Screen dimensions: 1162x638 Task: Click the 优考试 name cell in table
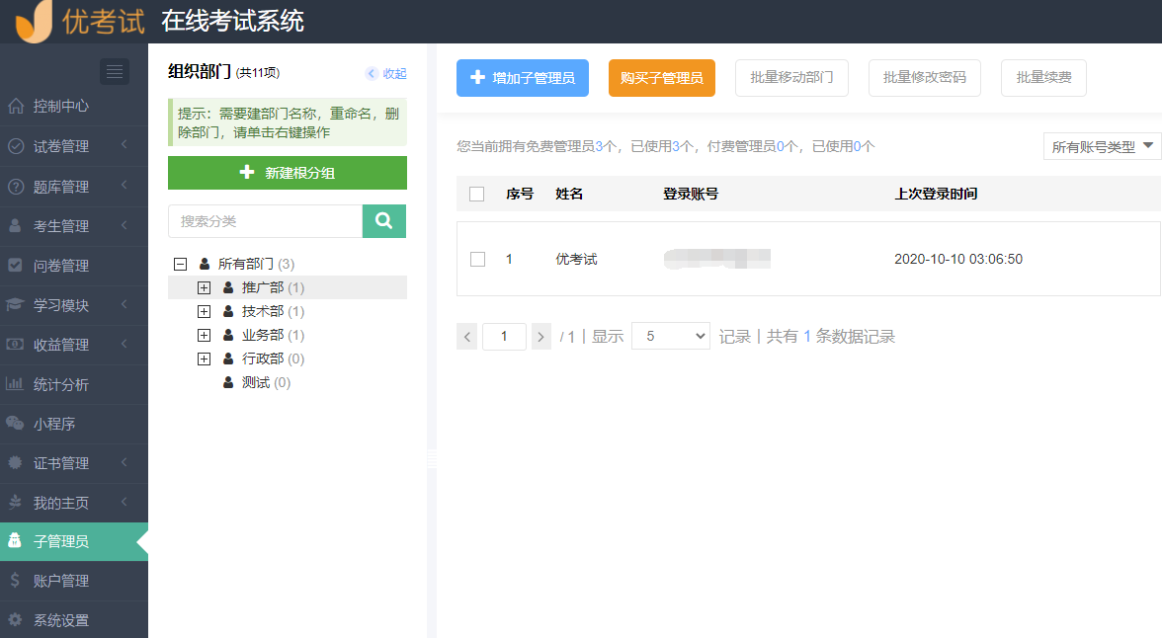point(577,260)
